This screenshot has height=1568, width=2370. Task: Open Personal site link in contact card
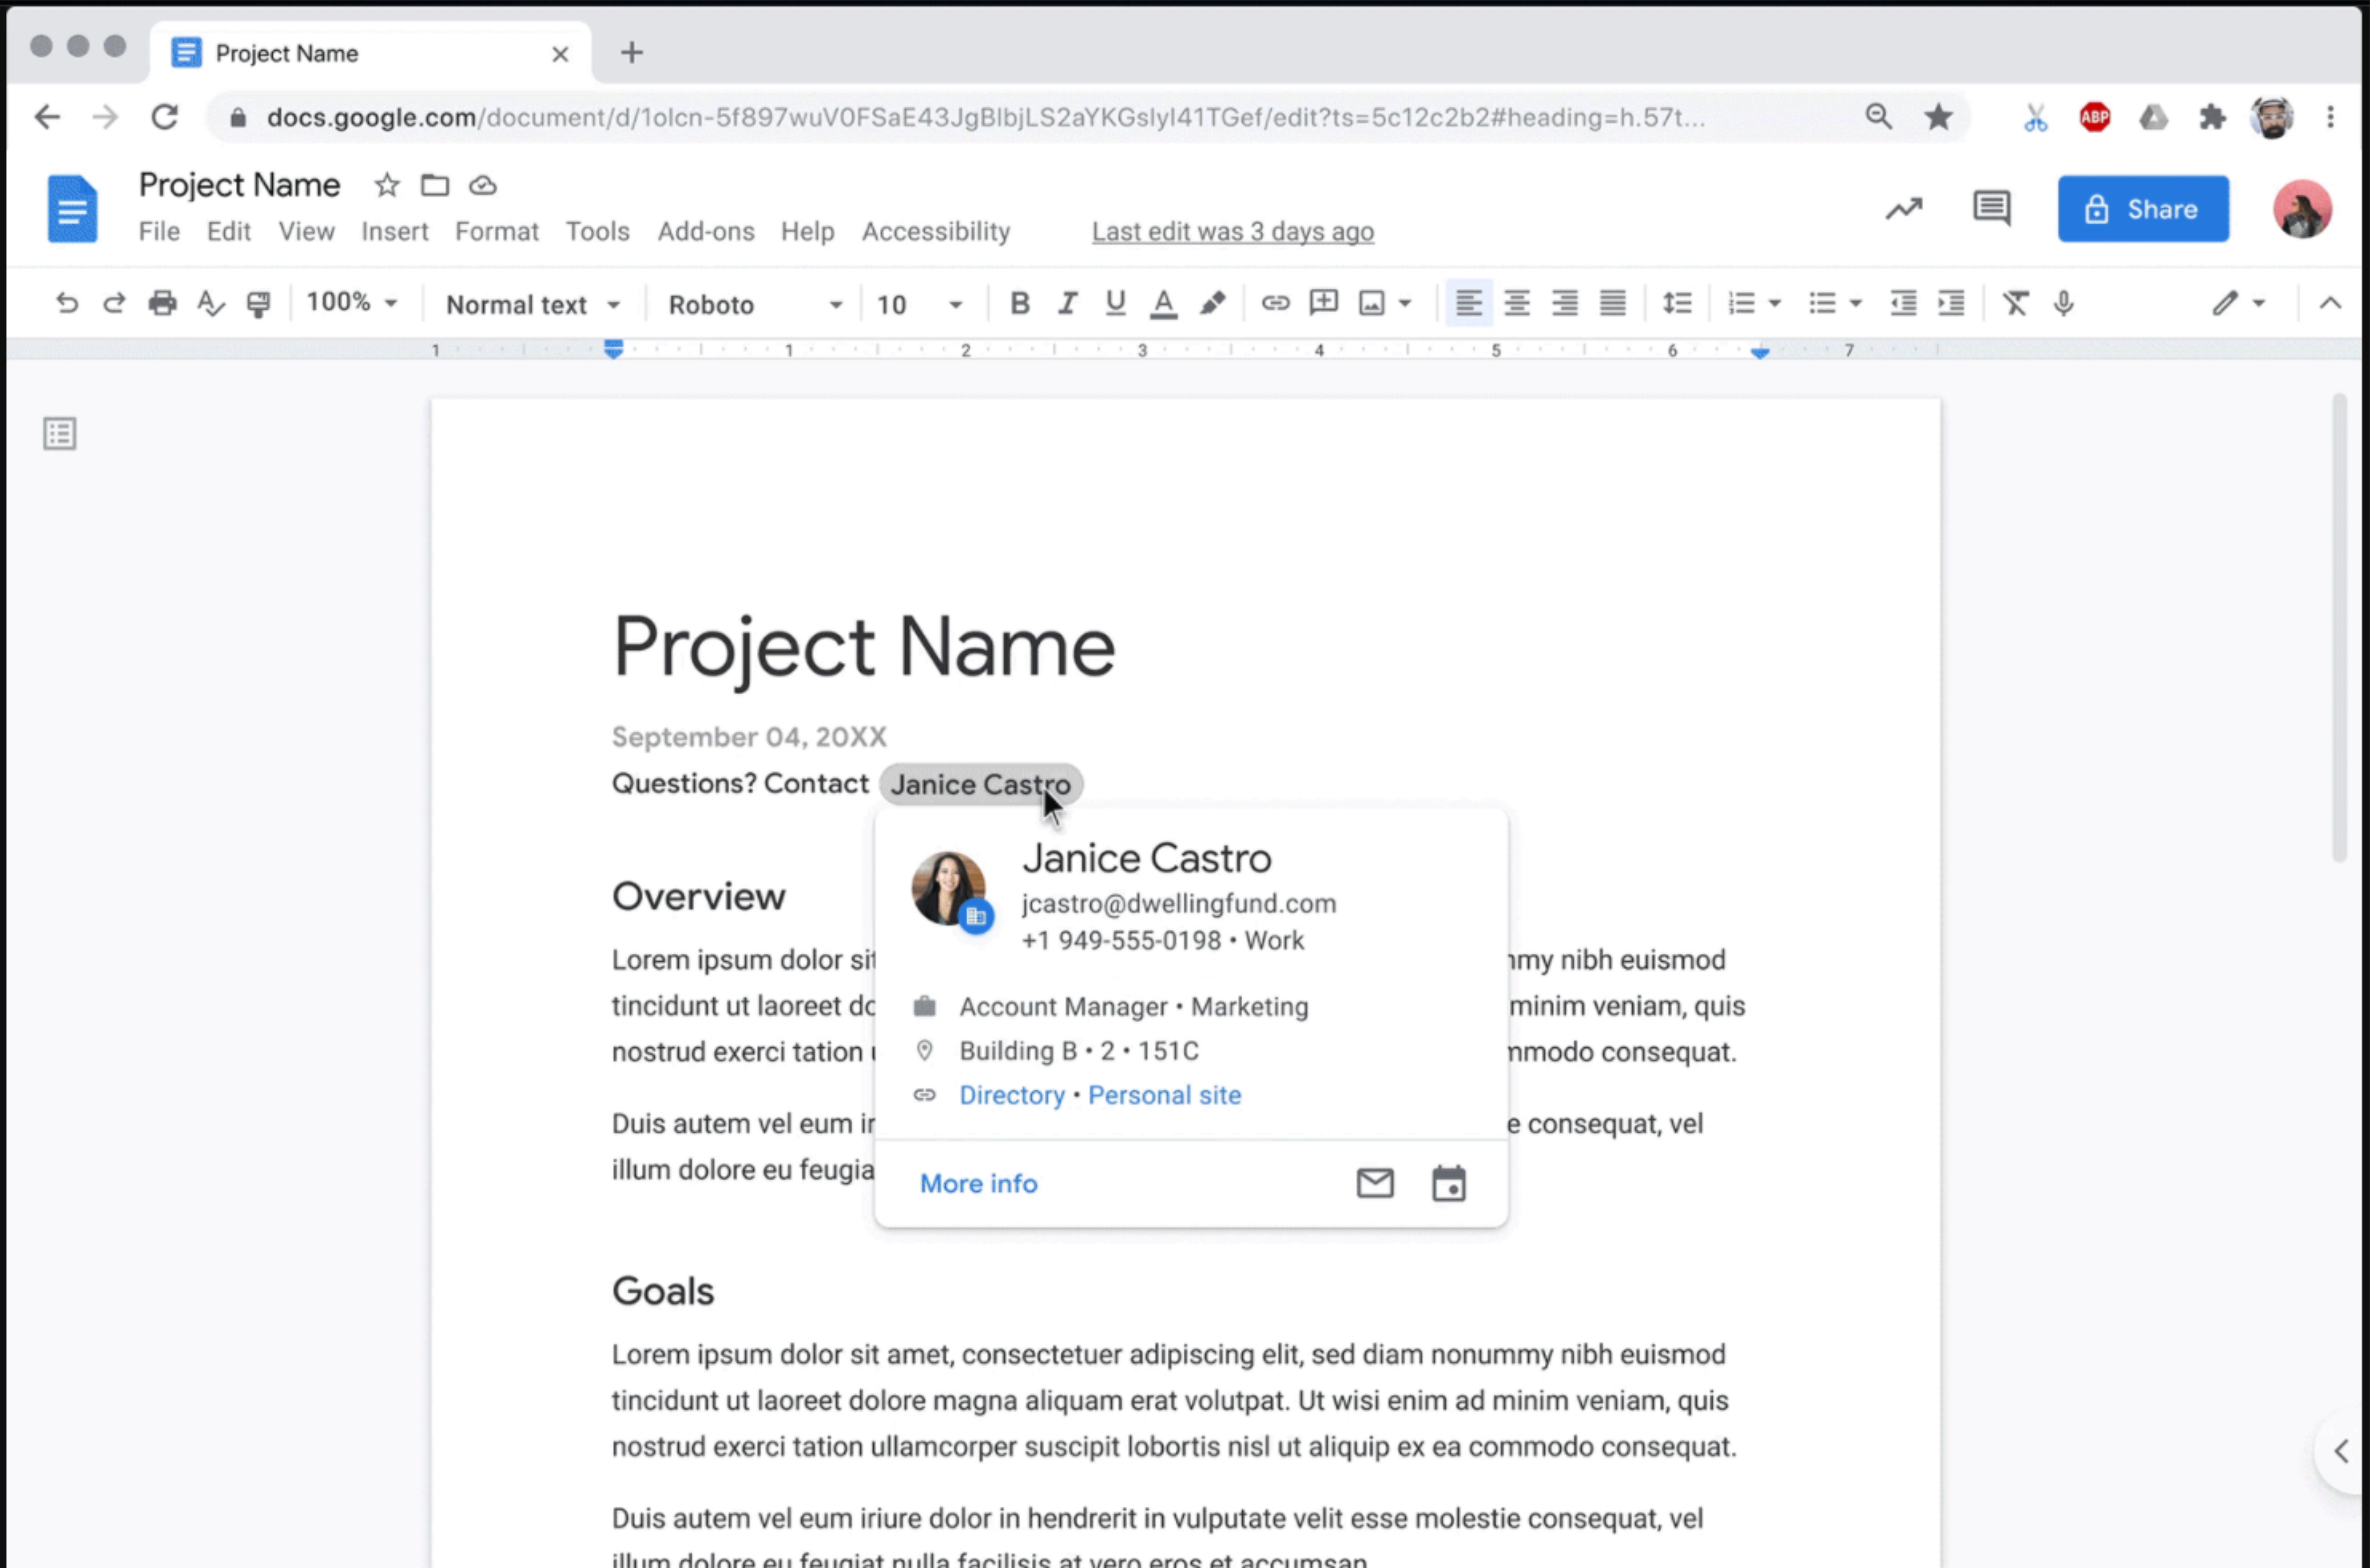tap(1164, 1095)
